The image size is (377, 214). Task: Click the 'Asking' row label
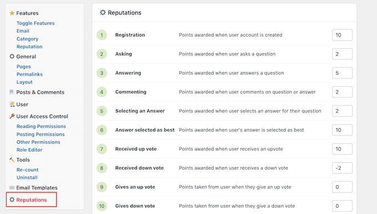(124, 54)
